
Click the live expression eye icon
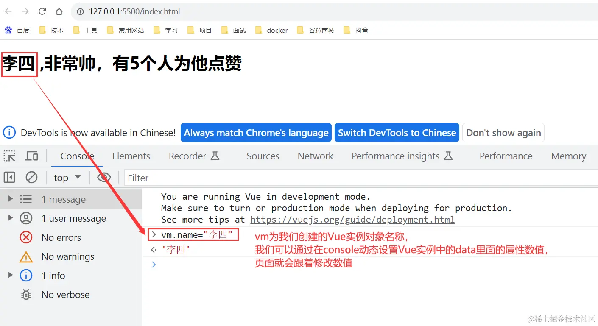click(104, 177)
